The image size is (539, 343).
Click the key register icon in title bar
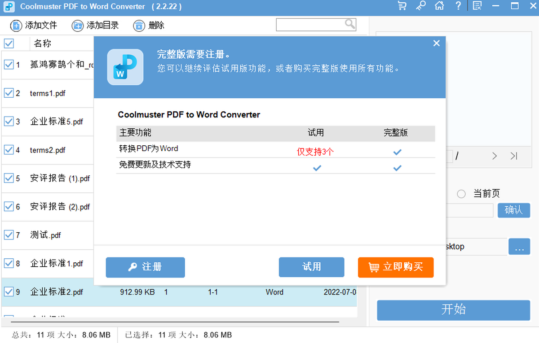(421, 6)
